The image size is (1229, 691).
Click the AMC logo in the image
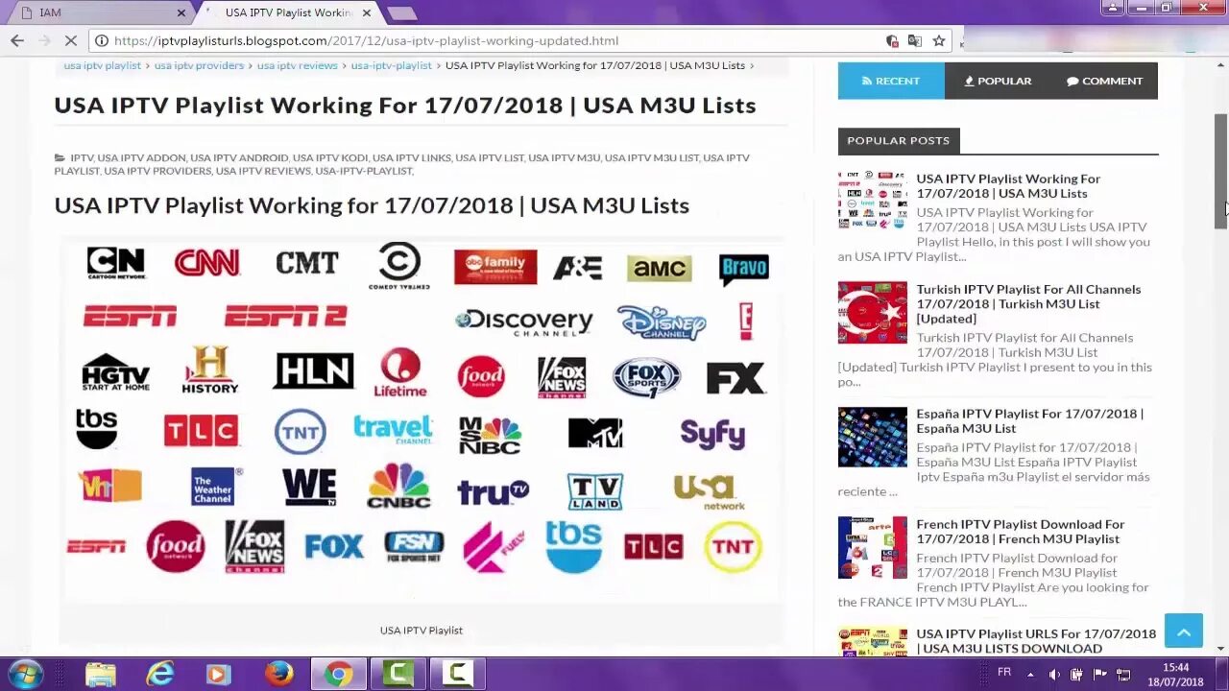(659, 268)
